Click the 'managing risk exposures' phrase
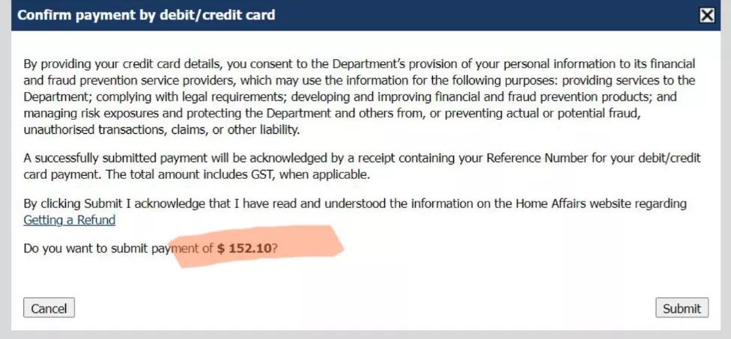Image resolution: width=731 pixels, height=339 pixels. (x=88, y=114)
